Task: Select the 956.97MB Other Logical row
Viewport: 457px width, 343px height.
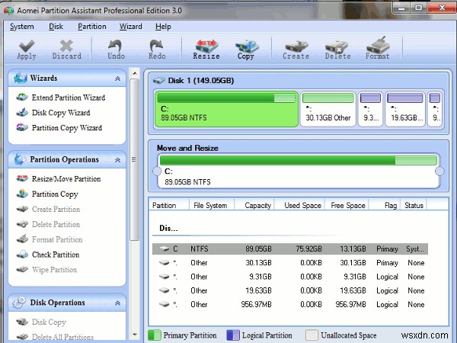Action: coord(290,304)
